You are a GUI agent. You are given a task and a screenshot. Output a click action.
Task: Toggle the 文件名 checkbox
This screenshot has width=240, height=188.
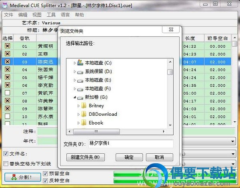pos(6,154)
